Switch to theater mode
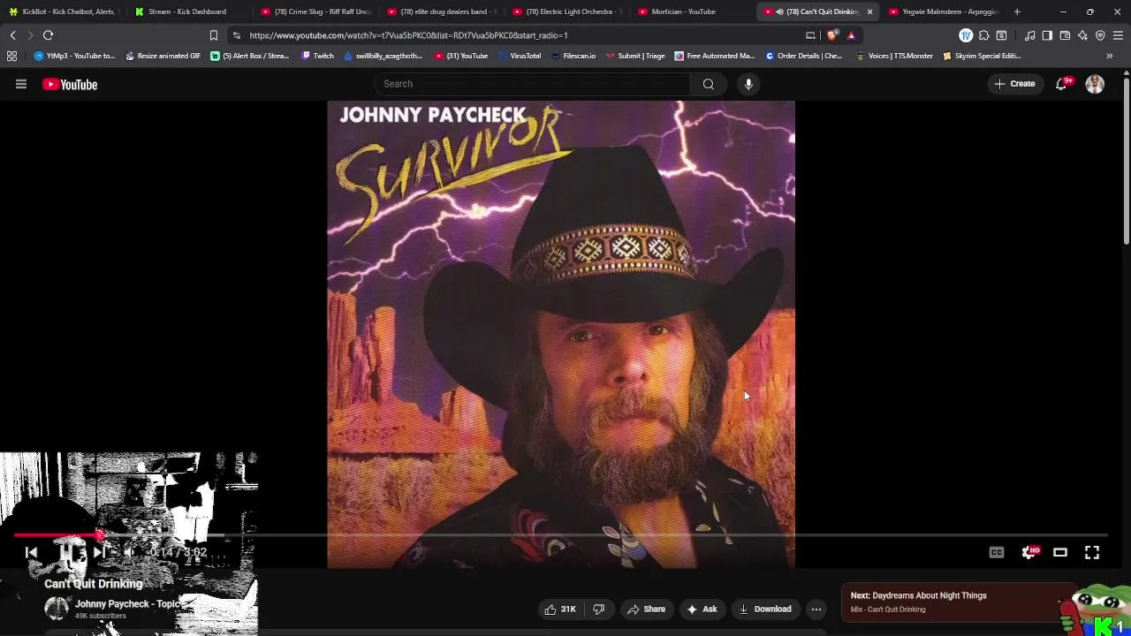 [x=1060, y=552]
